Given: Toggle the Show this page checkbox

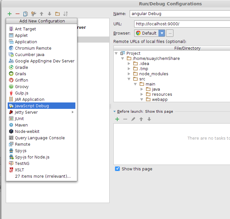Looking at the screenshot, I should click(x=117, y=169).
